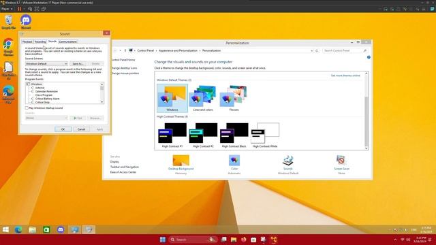The image size is (436, 245).
Task: Switch to the Communications tab
Action: [68, 42]
